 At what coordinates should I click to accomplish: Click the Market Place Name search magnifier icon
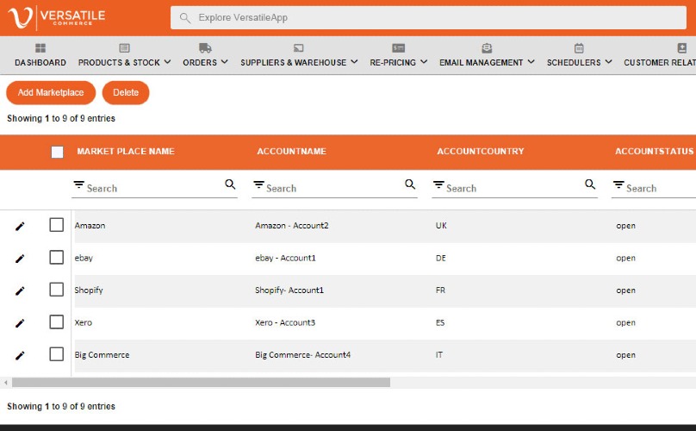[x=230, y=184]
